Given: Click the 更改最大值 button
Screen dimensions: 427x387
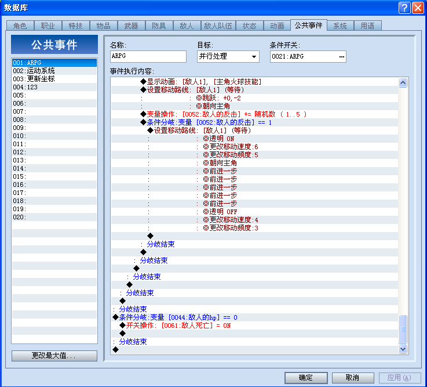Looking at the screenshot, I should 54,356.
